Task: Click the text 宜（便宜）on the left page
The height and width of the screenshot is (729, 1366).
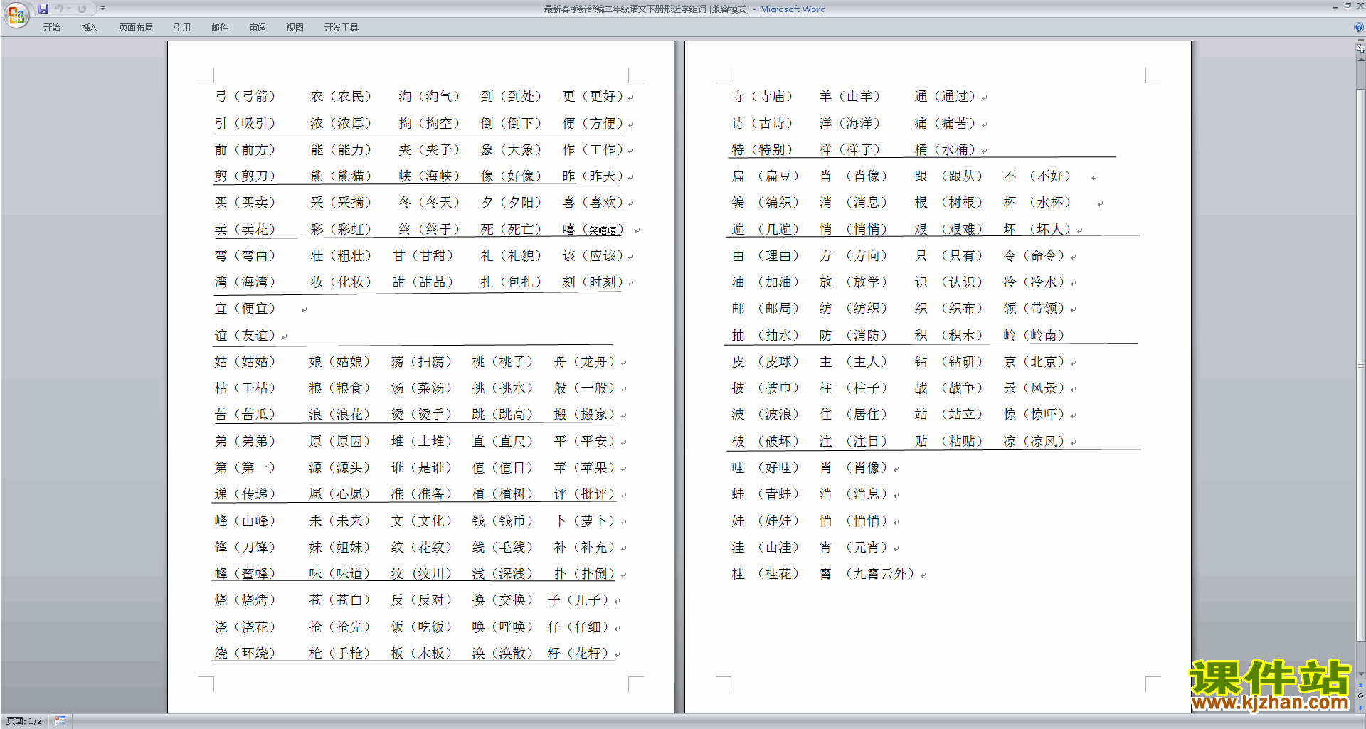Action: tap(245, 309)
